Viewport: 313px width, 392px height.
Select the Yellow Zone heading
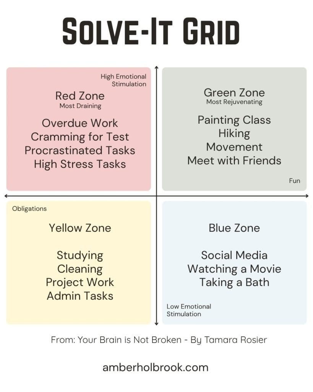(80, 228)
